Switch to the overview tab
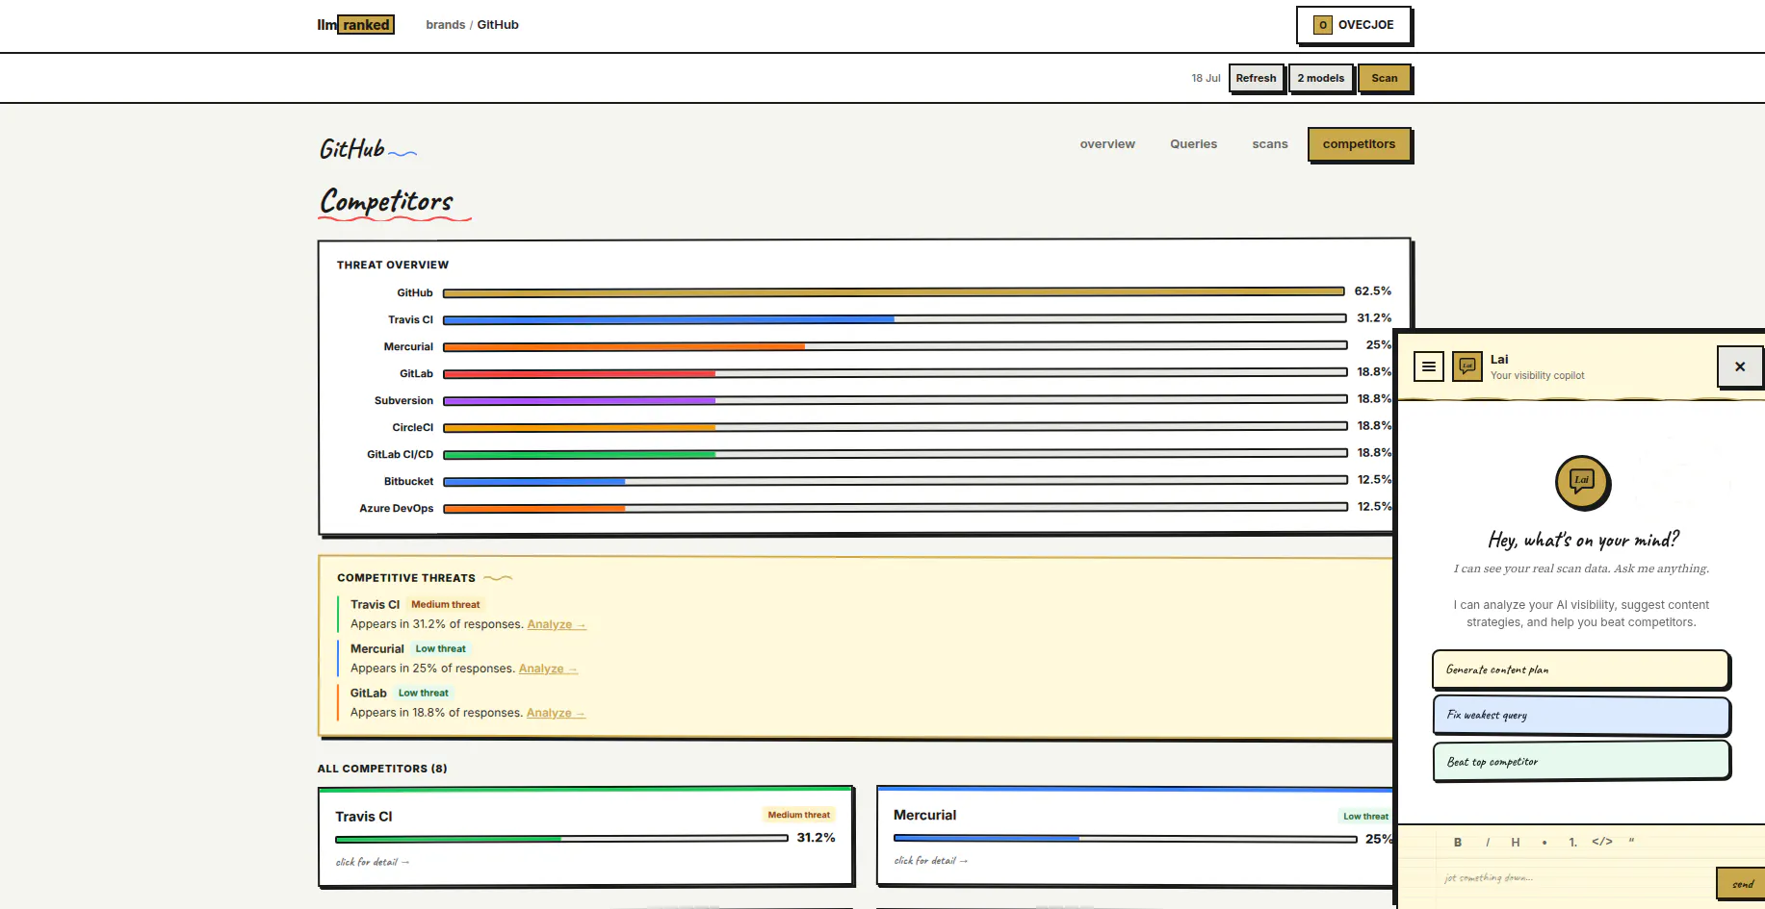Screen dimensions: 1765x909 tap(1107, 144)
